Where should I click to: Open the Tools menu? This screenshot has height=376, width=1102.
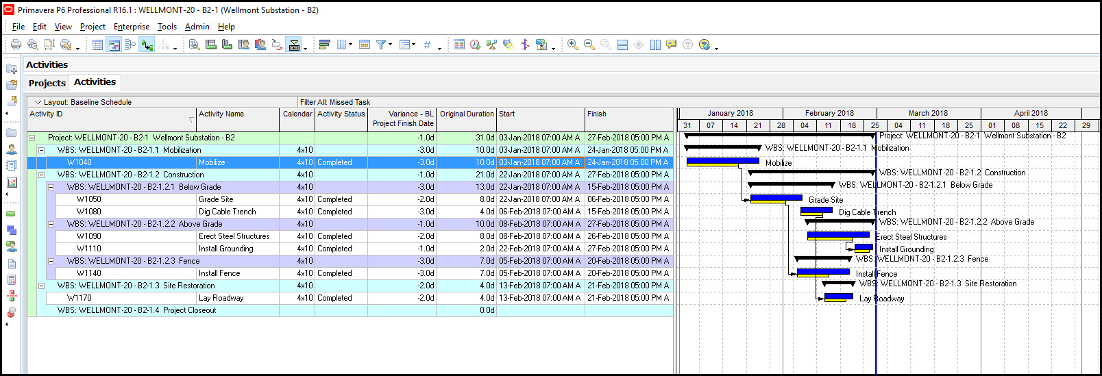[167, 27]
